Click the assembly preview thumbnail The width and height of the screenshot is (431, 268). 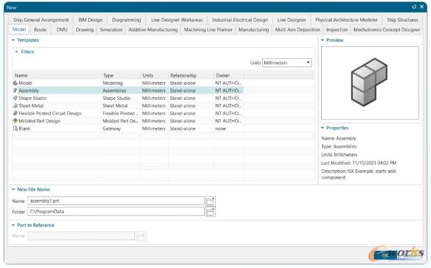click(x=370, y=83)
